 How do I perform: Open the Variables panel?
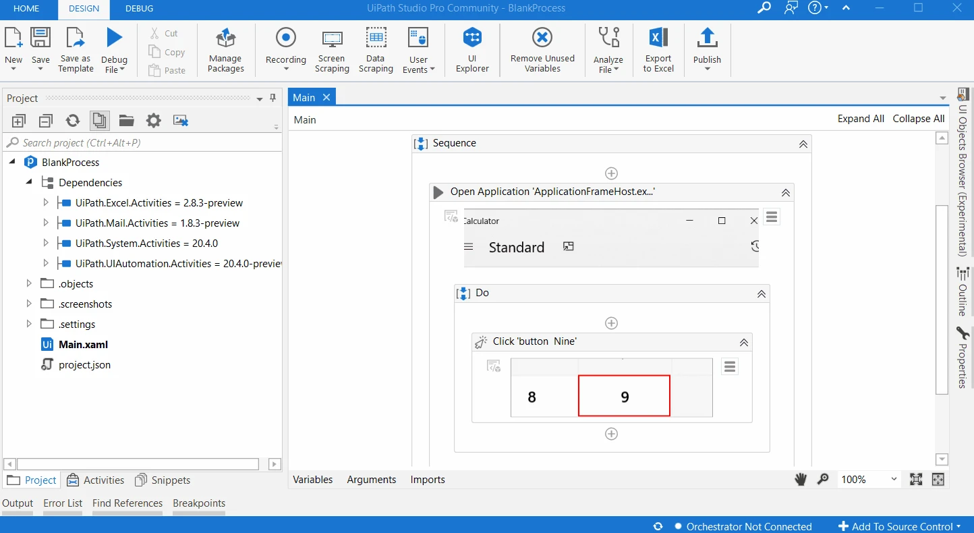coord(313,479)
